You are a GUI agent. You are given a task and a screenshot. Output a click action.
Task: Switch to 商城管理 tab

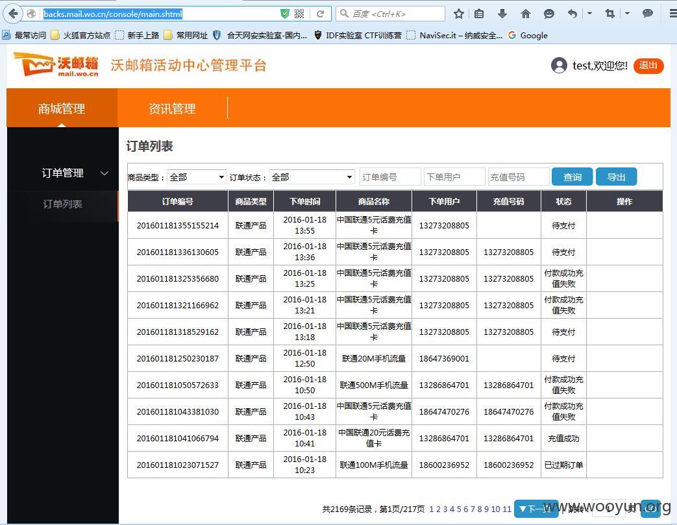coord(62,108)
